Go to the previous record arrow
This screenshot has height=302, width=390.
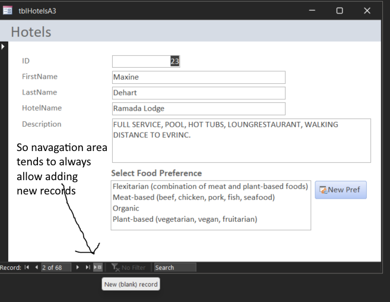(37, 268)
